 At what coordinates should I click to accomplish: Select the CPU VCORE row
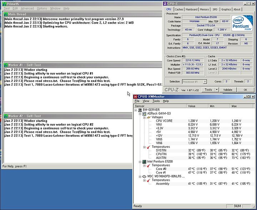coord(194,121)
